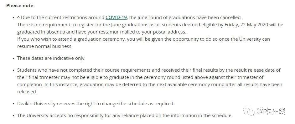The image size is (295, 124).
Task: Click the 'accepts no responsibility' sentence
Action: click(125, 116)
